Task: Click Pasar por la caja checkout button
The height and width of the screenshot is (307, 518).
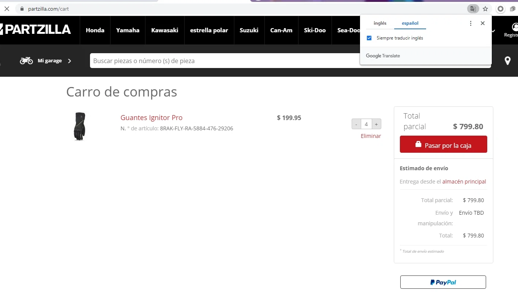Action: (x=443, y=144)
